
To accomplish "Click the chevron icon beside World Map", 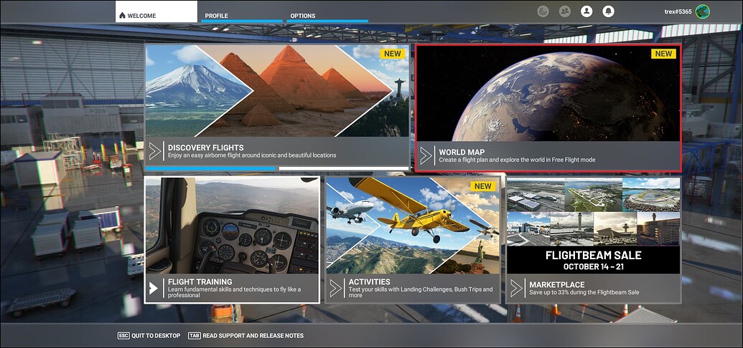I will tap(426, 155).
